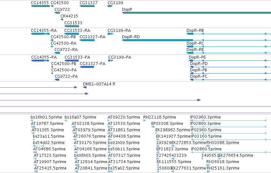Click protein CG42500-PA
This screenshot has height=173, width=271.
click(64, 70)
